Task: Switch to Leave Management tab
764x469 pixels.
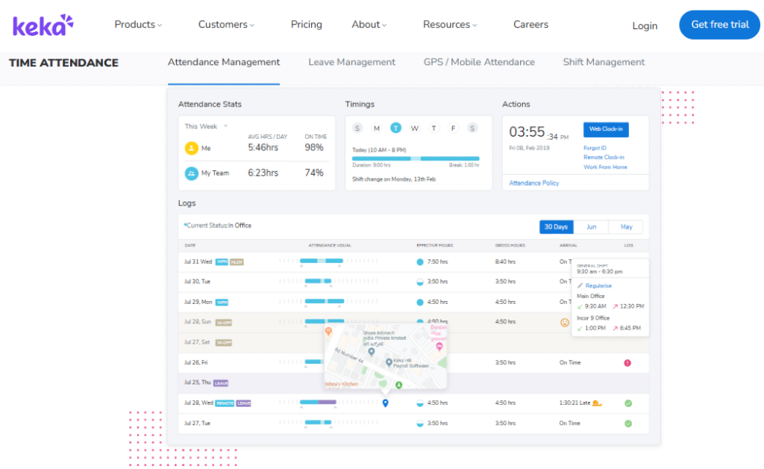Action: tap(352, 63)
